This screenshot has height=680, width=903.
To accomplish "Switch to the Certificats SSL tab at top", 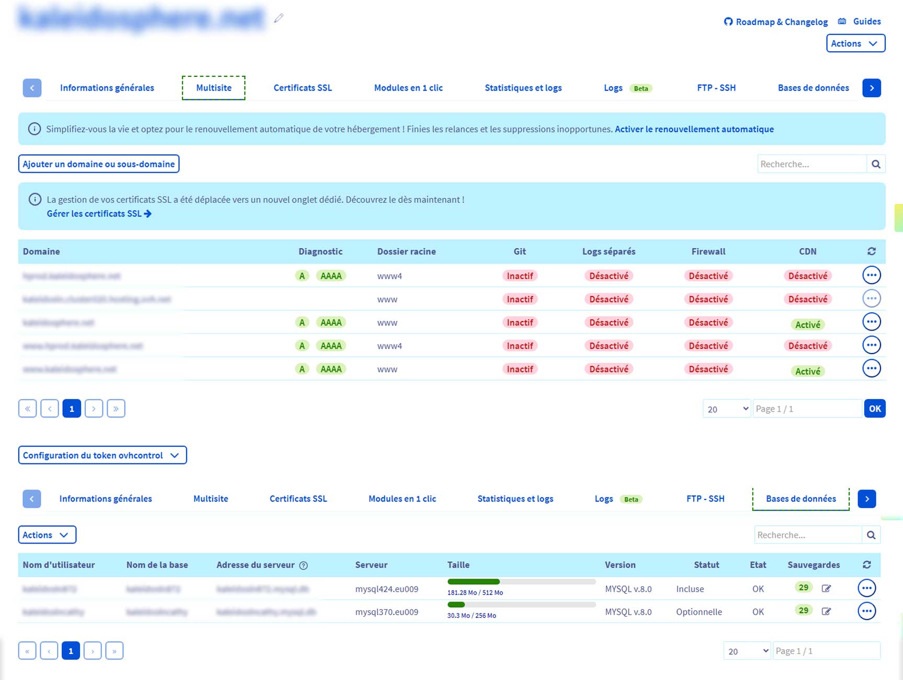I will point(302,88).
